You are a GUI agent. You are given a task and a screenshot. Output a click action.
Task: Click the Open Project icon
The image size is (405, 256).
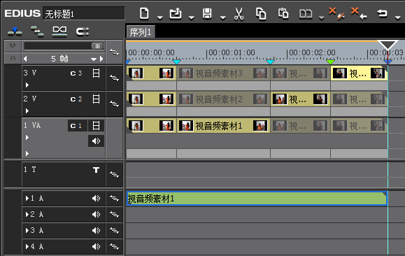176,14
